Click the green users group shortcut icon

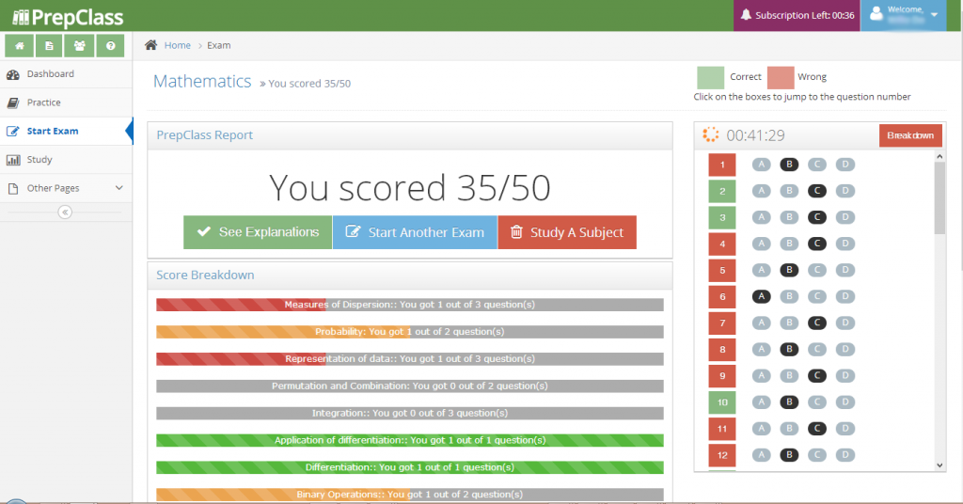(80, 45)
